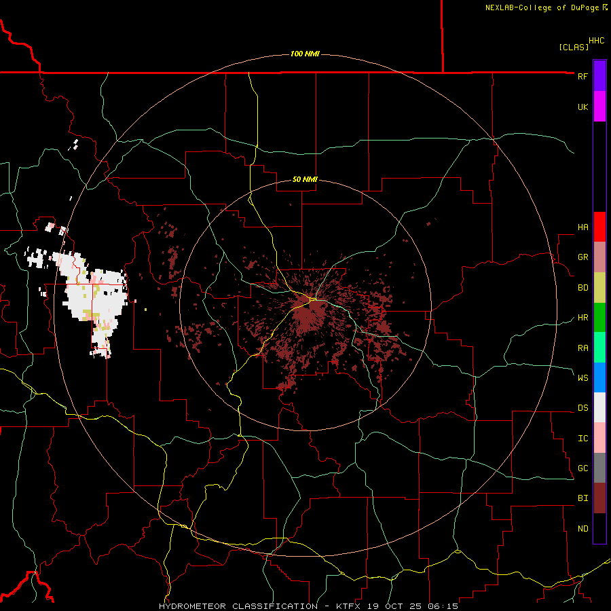
Task: Click the black ND legend color swatch
Action: coord(599,528)
